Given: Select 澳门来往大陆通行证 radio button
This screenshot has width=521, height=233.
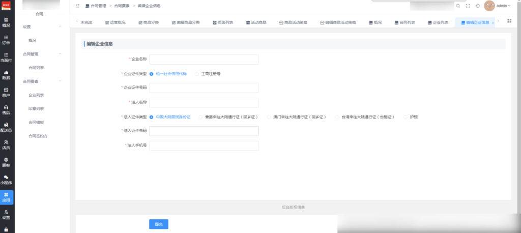Looking at the screenshot, I should click(x=269, y=117).
